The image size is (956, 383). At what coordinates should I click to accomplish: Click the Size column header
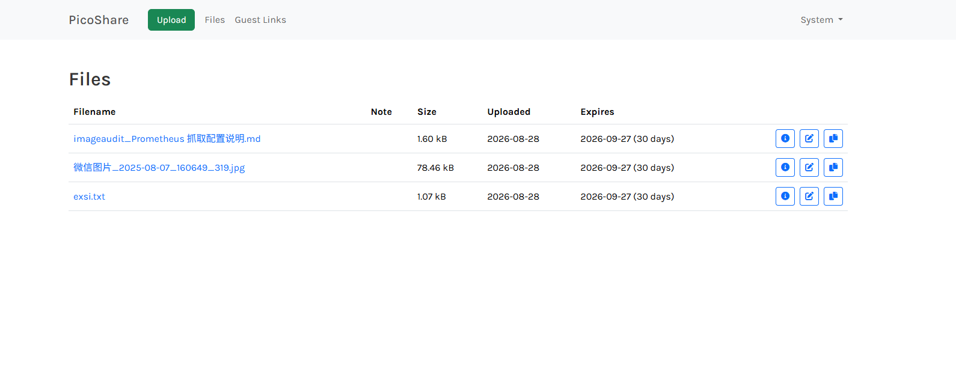[x=427, y=112]
